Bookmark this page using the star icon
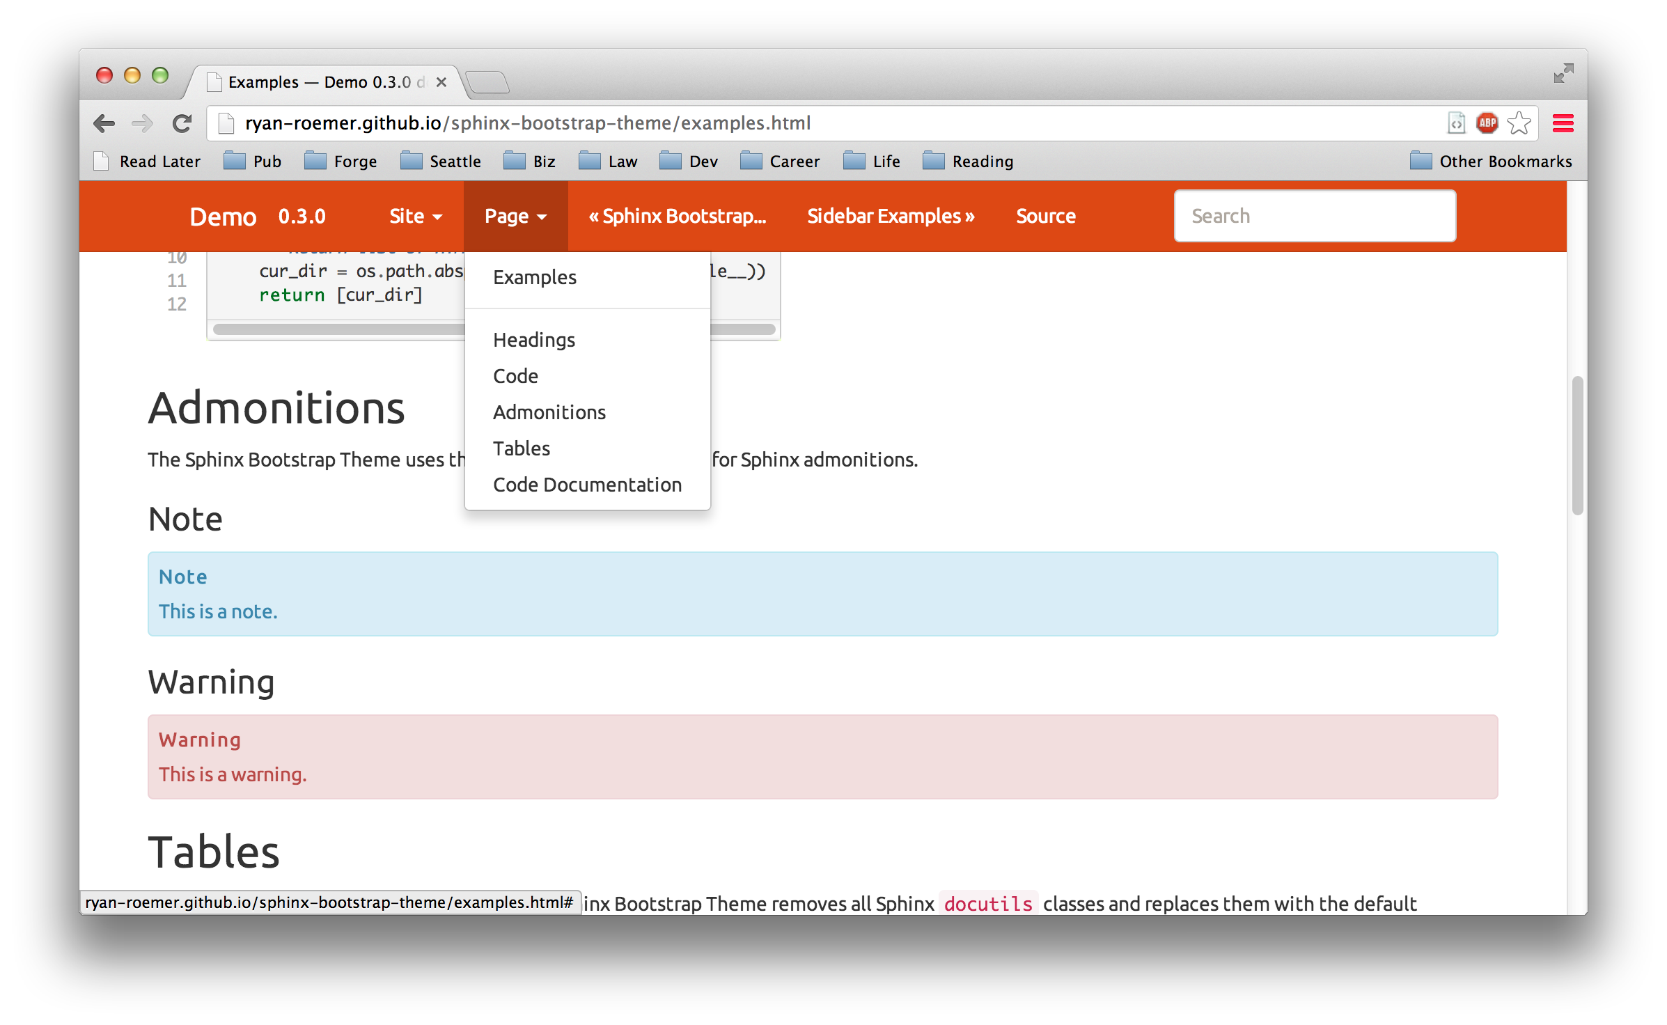1667x1025 pixels. click(1518, 123)
